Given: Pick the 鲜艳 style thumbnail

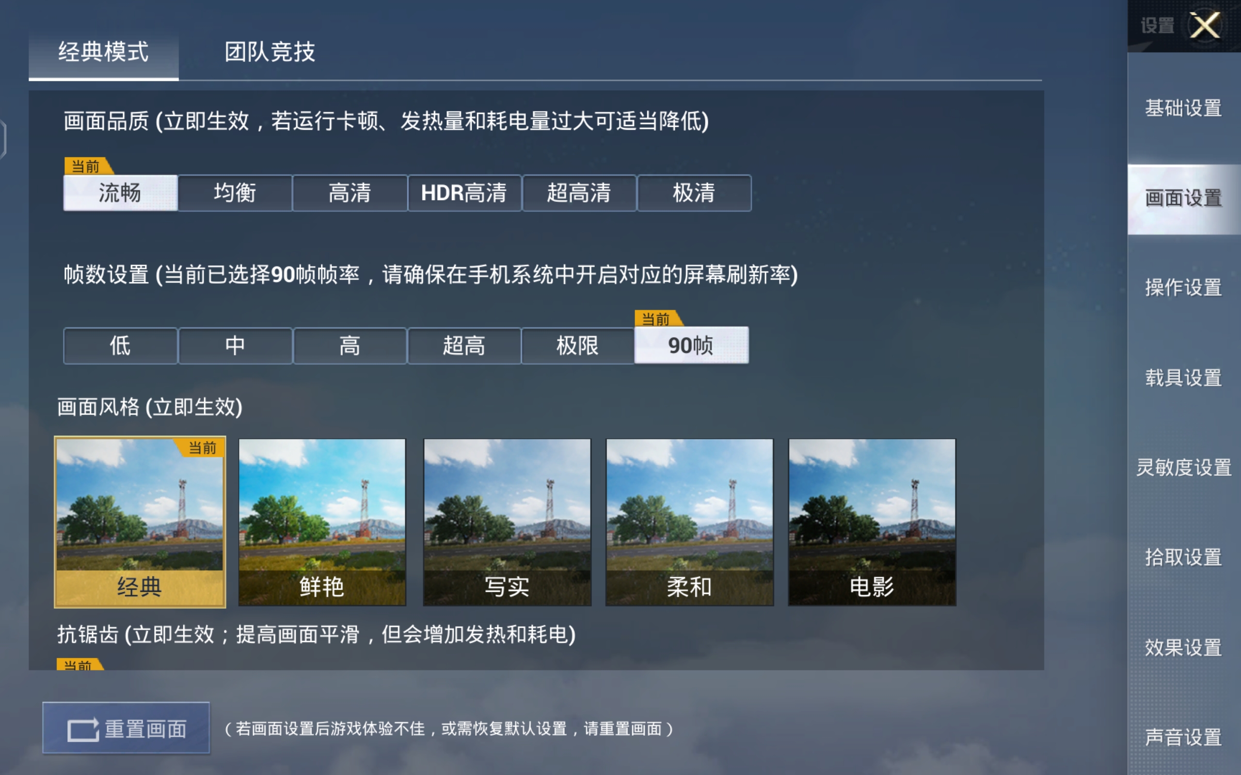Looking at the screenshot, I should [322, 522].
